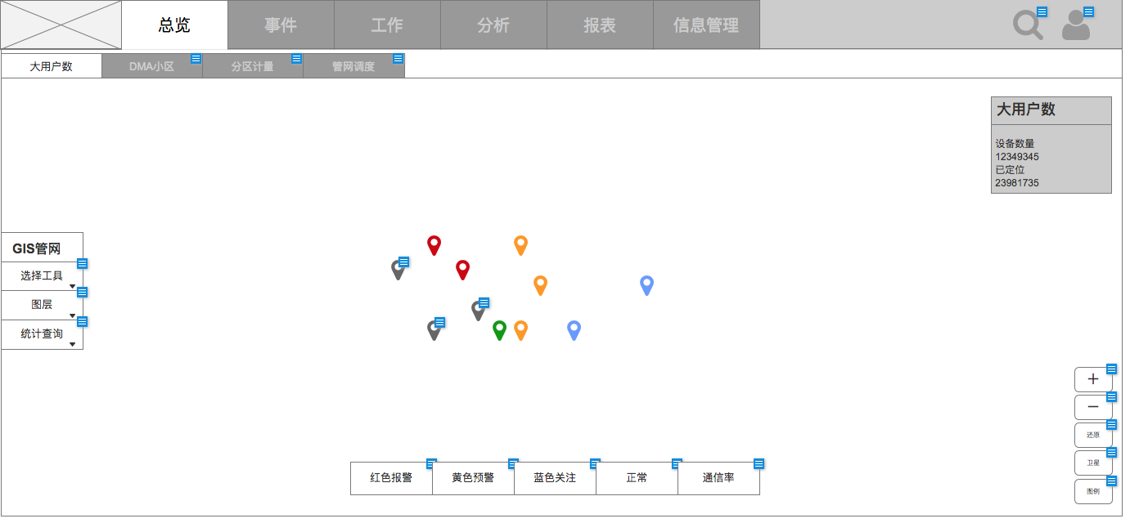Viewport: 1130px width, 532px height.
Task: Click the 通信率 button
Action: 718,478
